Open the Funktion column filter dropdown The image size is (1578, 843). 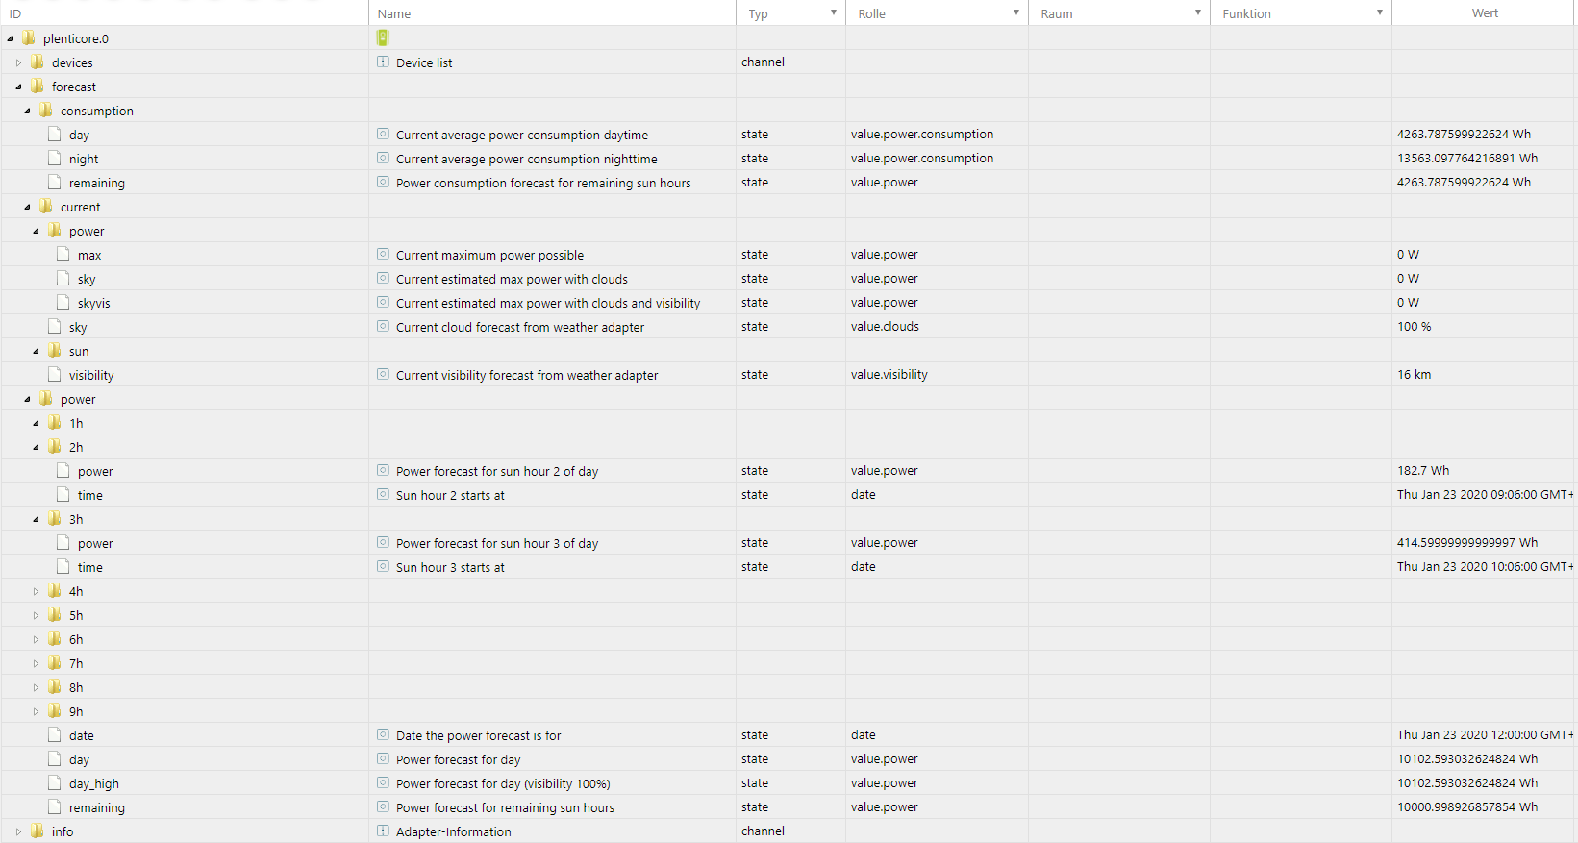pyautogui.click(x=1380, y=12)
